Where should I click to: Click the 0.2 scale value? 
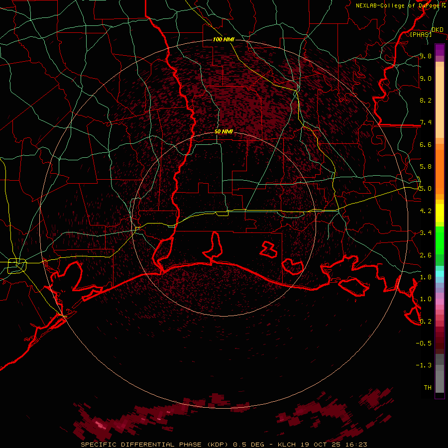pyautogui.click(x=426, y=322)
